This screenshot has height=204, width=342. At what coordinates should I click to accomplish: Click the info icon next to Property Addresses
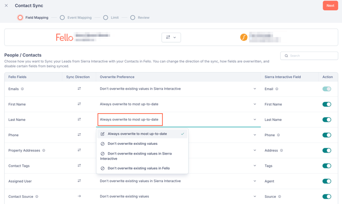click(x=43, y=150)
